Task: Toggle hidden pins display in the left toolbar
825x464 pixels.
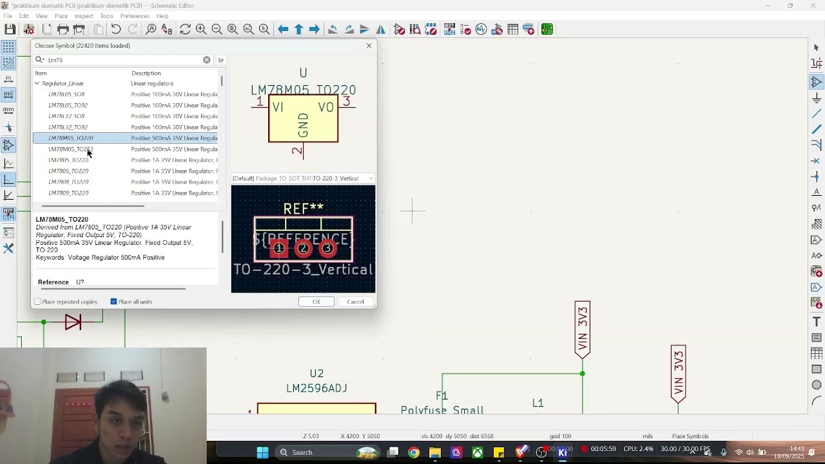Action: 8,146
